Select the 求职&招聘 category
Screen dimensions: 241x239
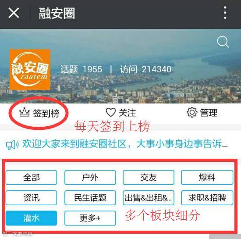pyautogui.click(x=207, y=198)
